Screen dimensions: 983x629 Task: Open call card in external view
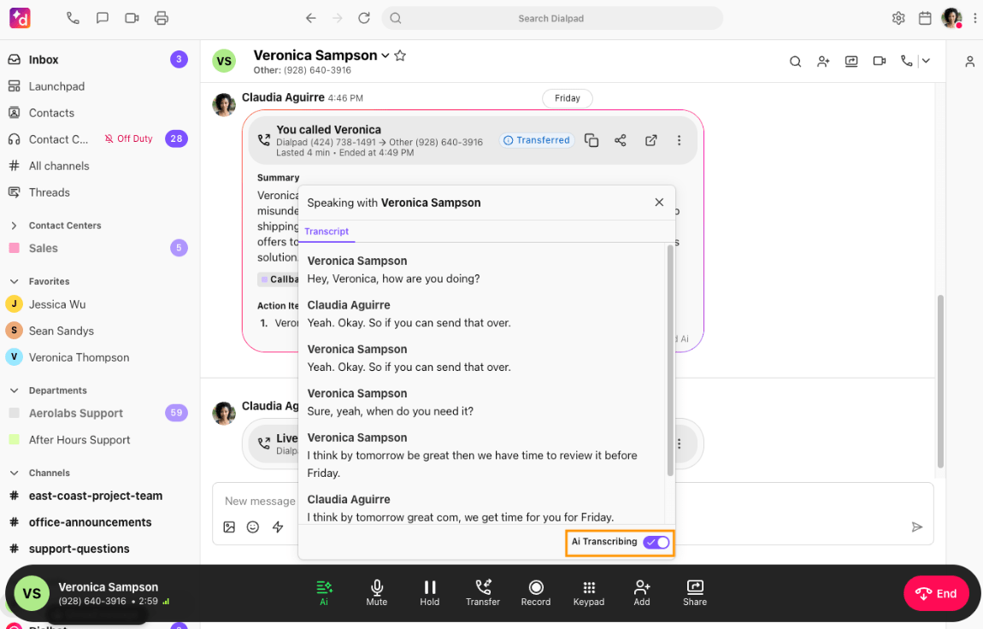click(x=650, y=140)
